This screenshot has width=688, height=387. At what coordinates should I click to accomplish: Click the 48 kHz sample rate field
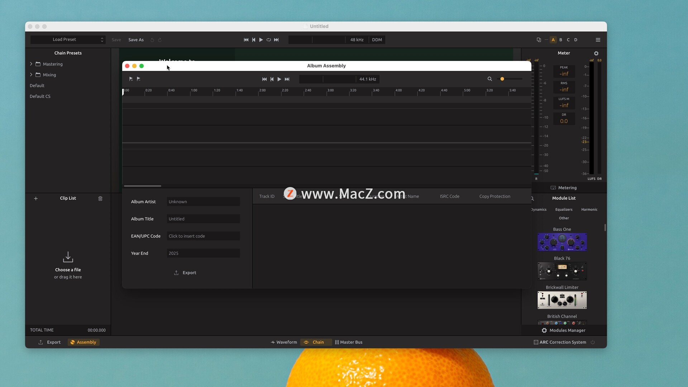coord(357,40)
